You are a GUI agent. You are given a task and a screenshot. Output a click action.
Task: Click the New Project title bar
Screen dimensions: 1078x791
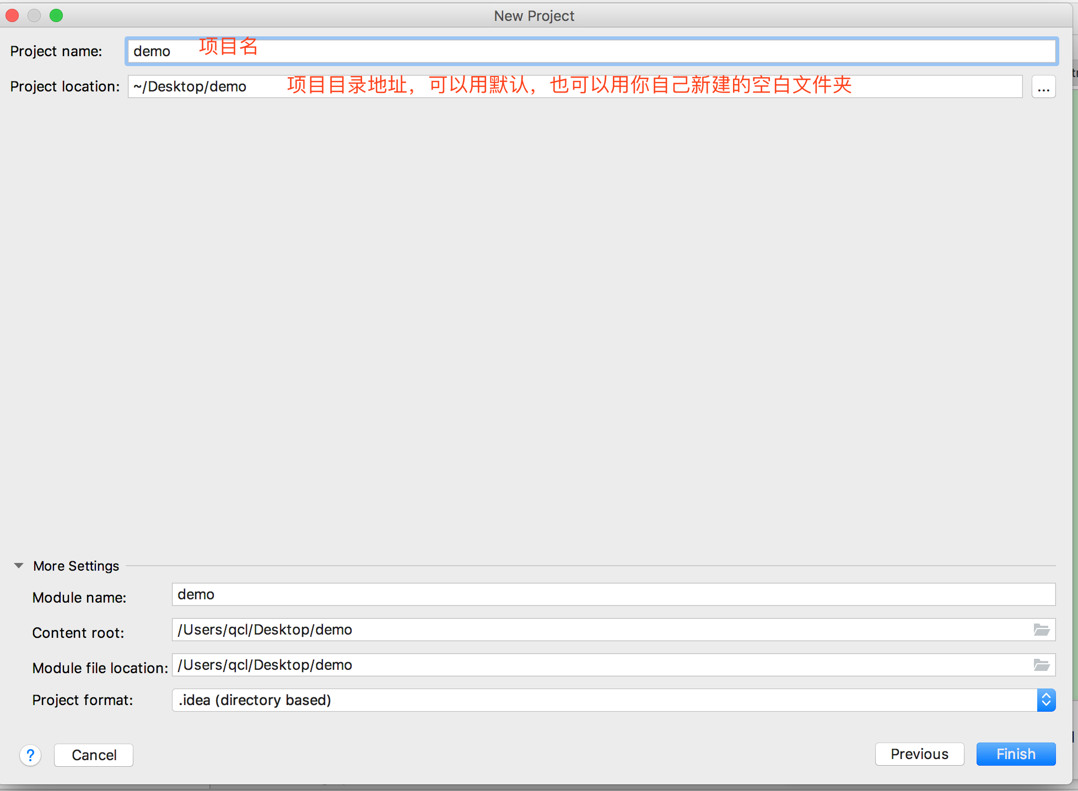pos(533,15)
